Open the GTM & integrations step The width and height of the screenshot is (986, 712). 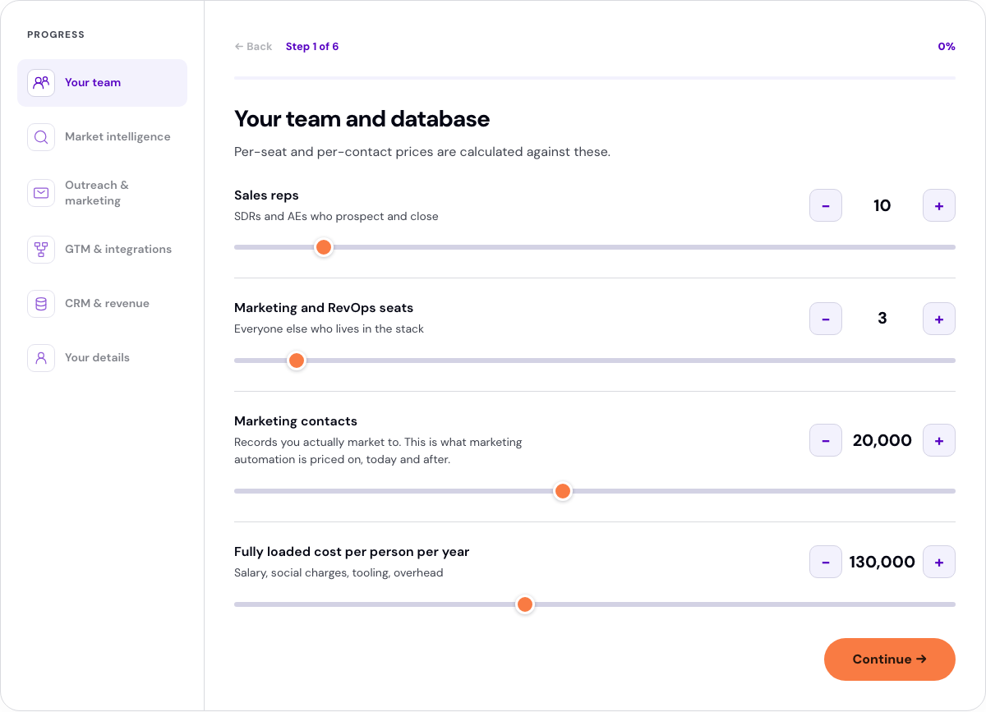click(102, 249)
